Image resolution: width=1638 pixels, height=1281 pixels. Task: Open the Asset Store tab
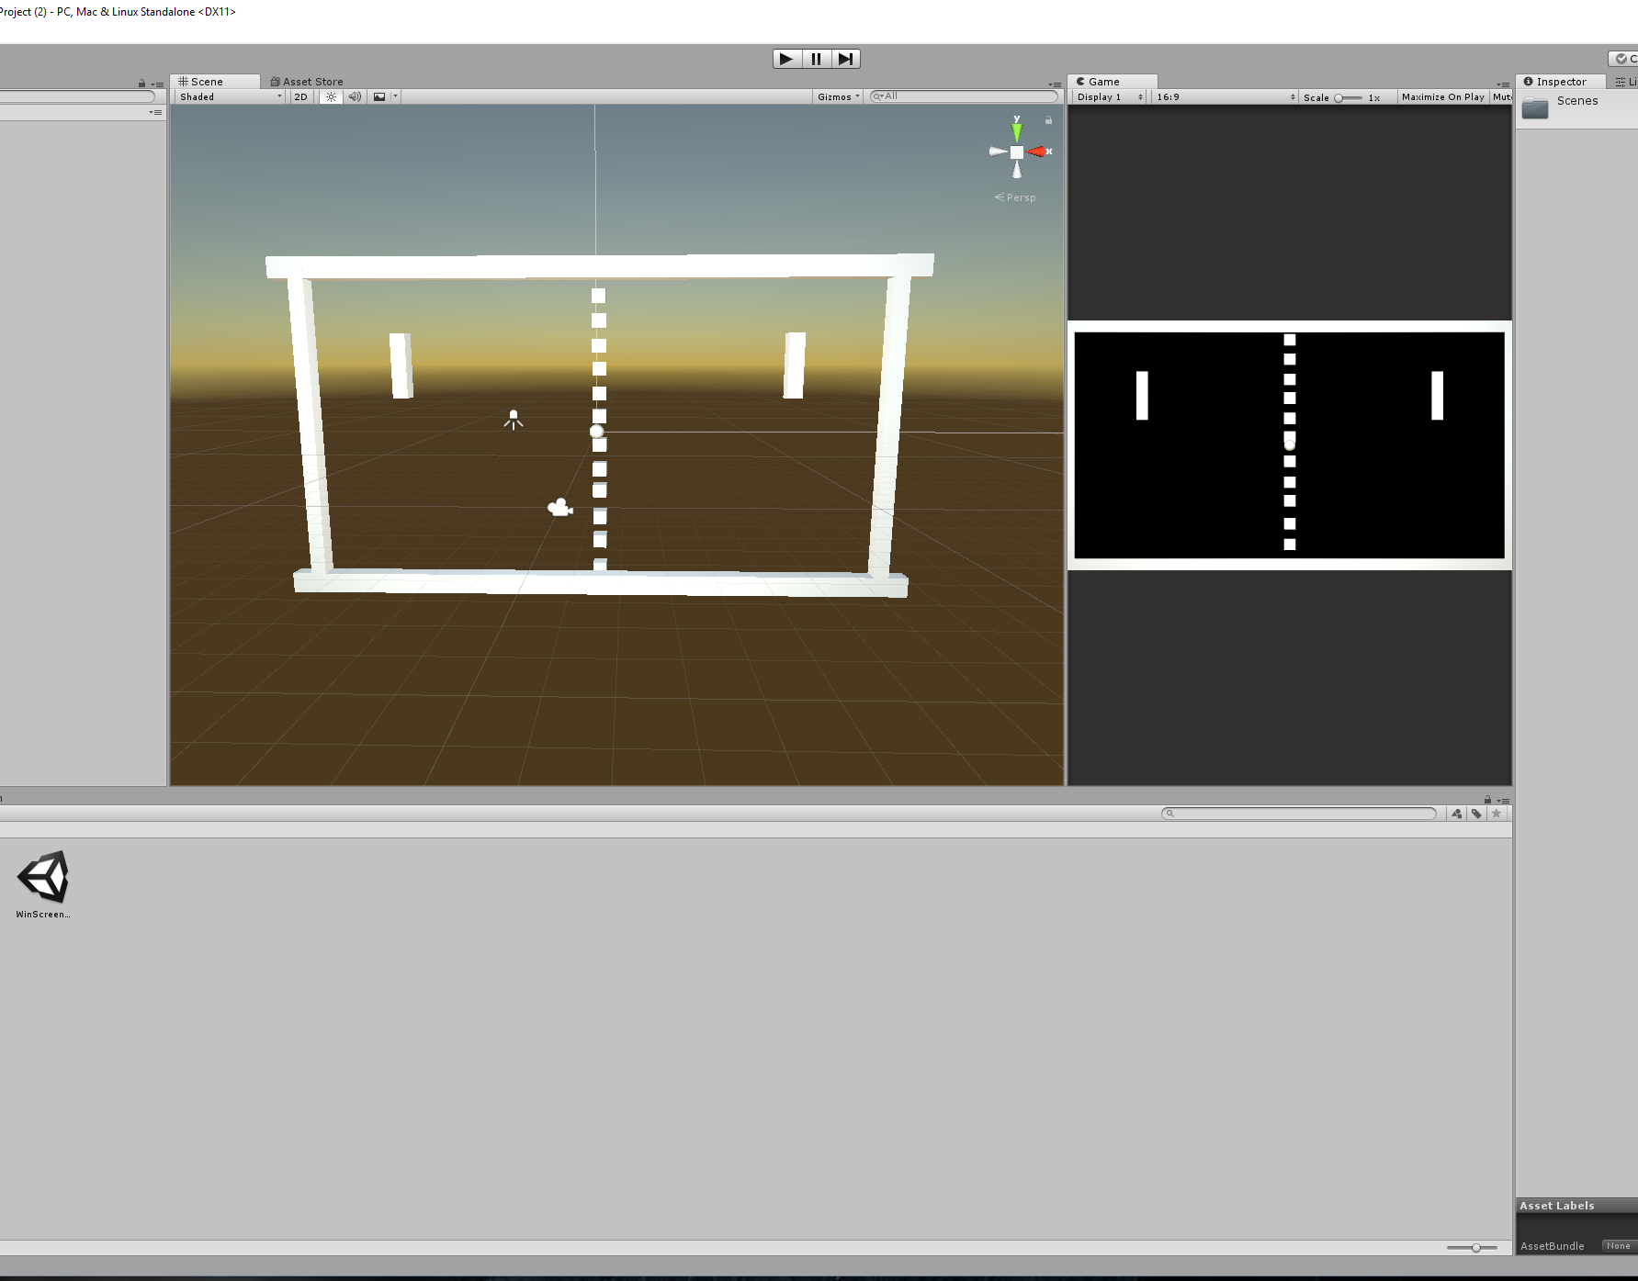click(307, 82)
